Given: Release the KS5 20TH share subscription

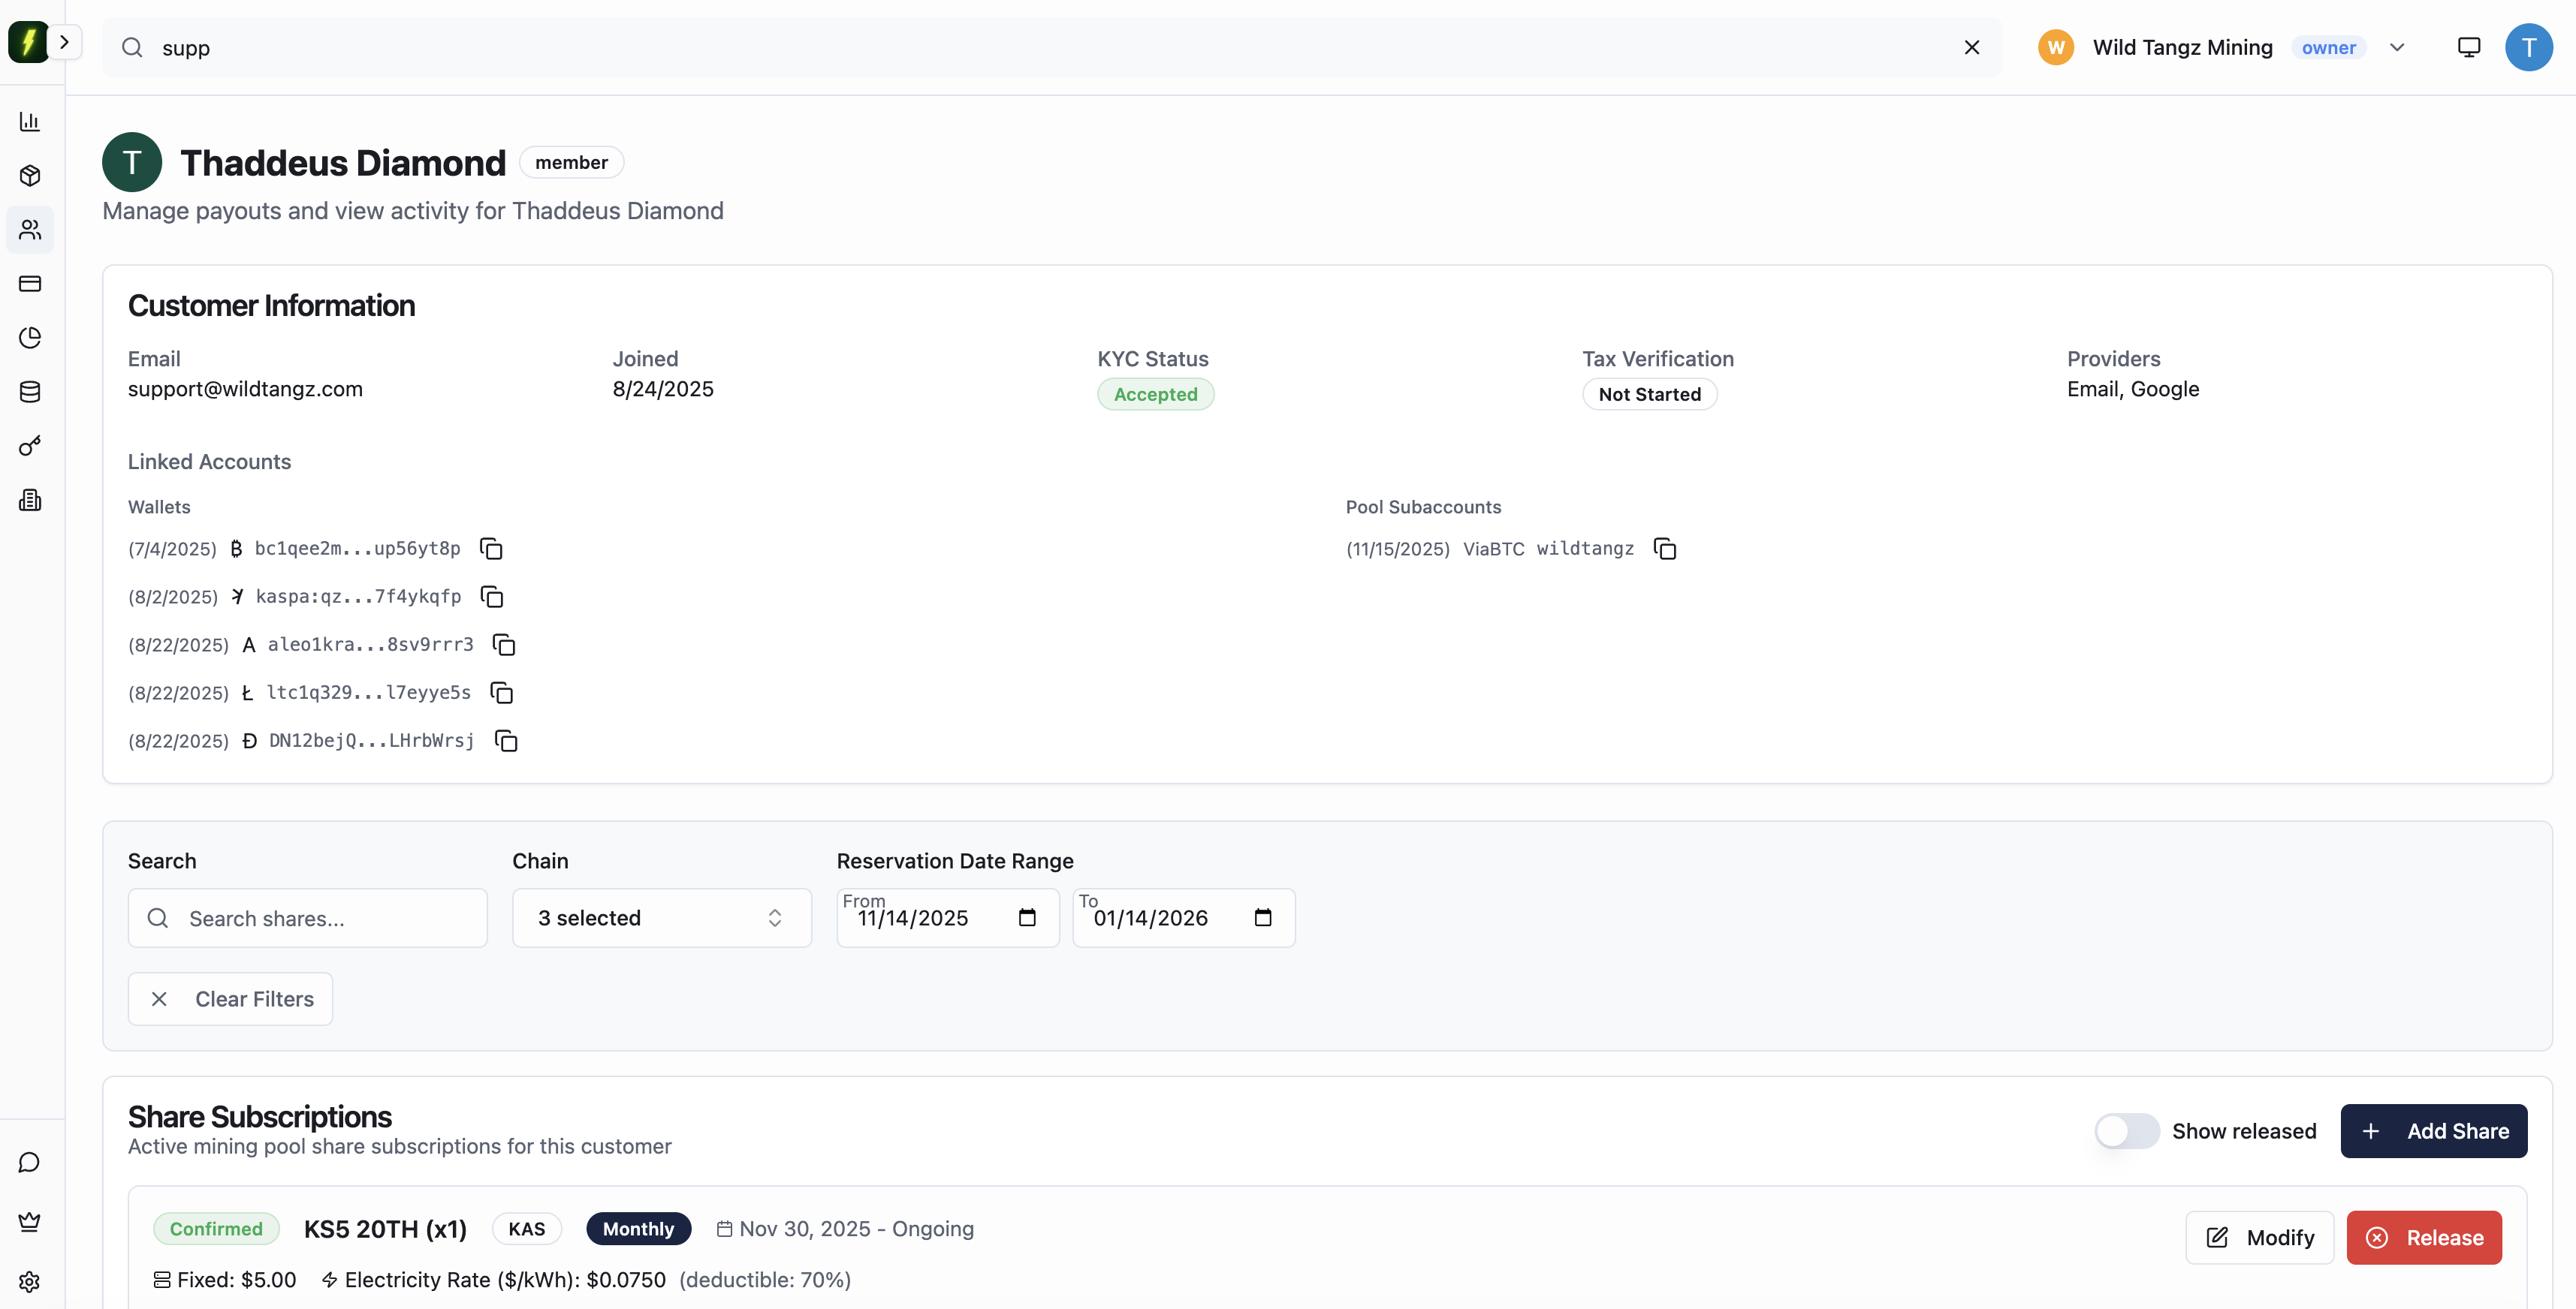Looking at the screenshot, I should [2423, 1237].
